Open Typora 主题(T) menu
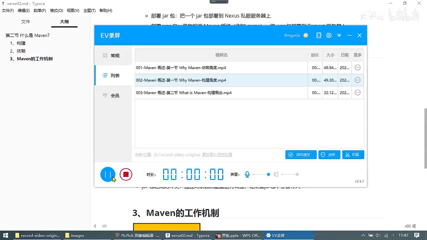The width and height of the screenshot is (427, 240). tap(89, 11)
